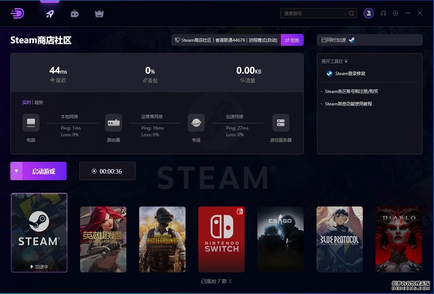Click the crown VIP membership icon
The width and height of the screenshot is (434, 294).
[x=99, y=14]
